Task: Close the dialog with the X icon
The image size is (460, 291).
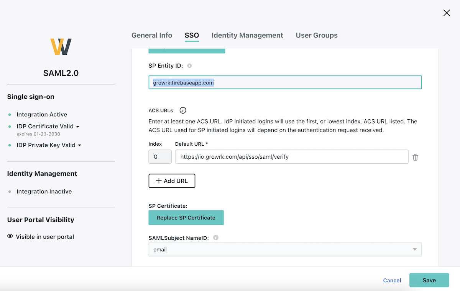Action: (447, 13)
